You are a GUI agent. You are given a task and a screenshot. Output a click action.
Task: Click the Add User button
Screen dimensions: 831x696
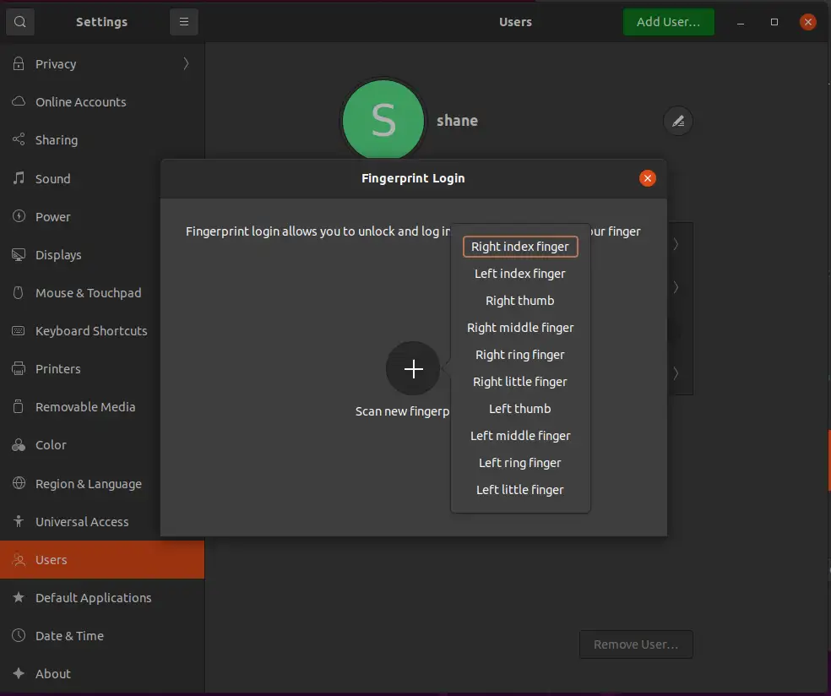click(x=668, y=22)
